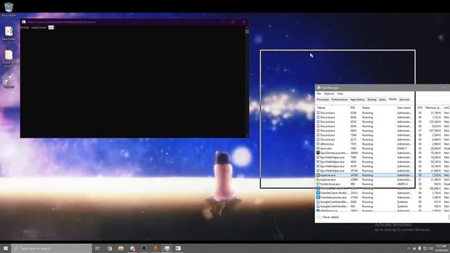Click the FortniteLauncher.exe process icon

[x=318, y=197]
